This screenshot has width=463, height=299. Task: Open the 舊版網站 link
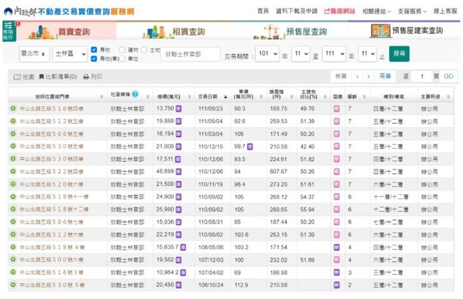(x=340, y=11)
